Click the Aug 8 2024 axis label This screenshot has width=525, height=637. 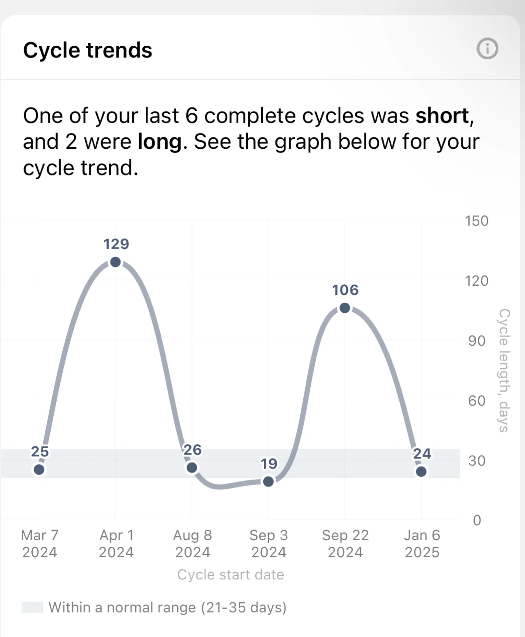tap(192, 544)
